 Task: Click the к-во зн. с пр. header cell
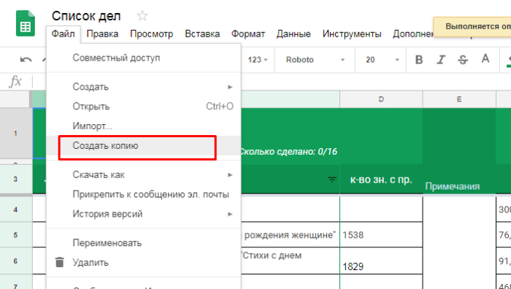(381, 180)
